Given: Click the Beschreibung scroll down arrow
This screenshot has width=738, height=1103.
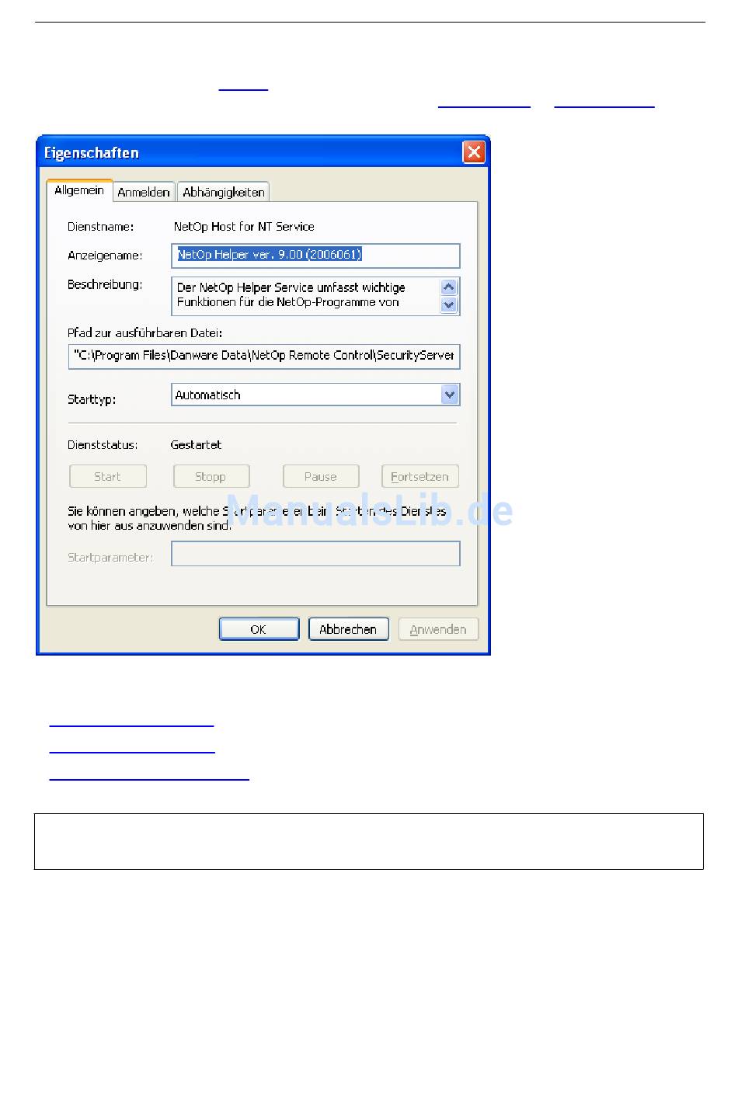Looking at the screenshot, I should pos(449,305).
